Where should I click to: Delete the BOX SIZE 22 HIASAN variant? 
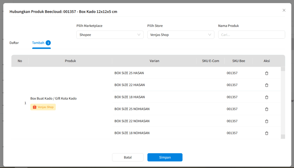click(266, 85)
